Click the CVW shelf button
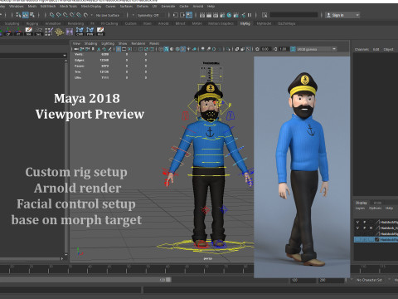398x299 pixels. tap(80, 32)
